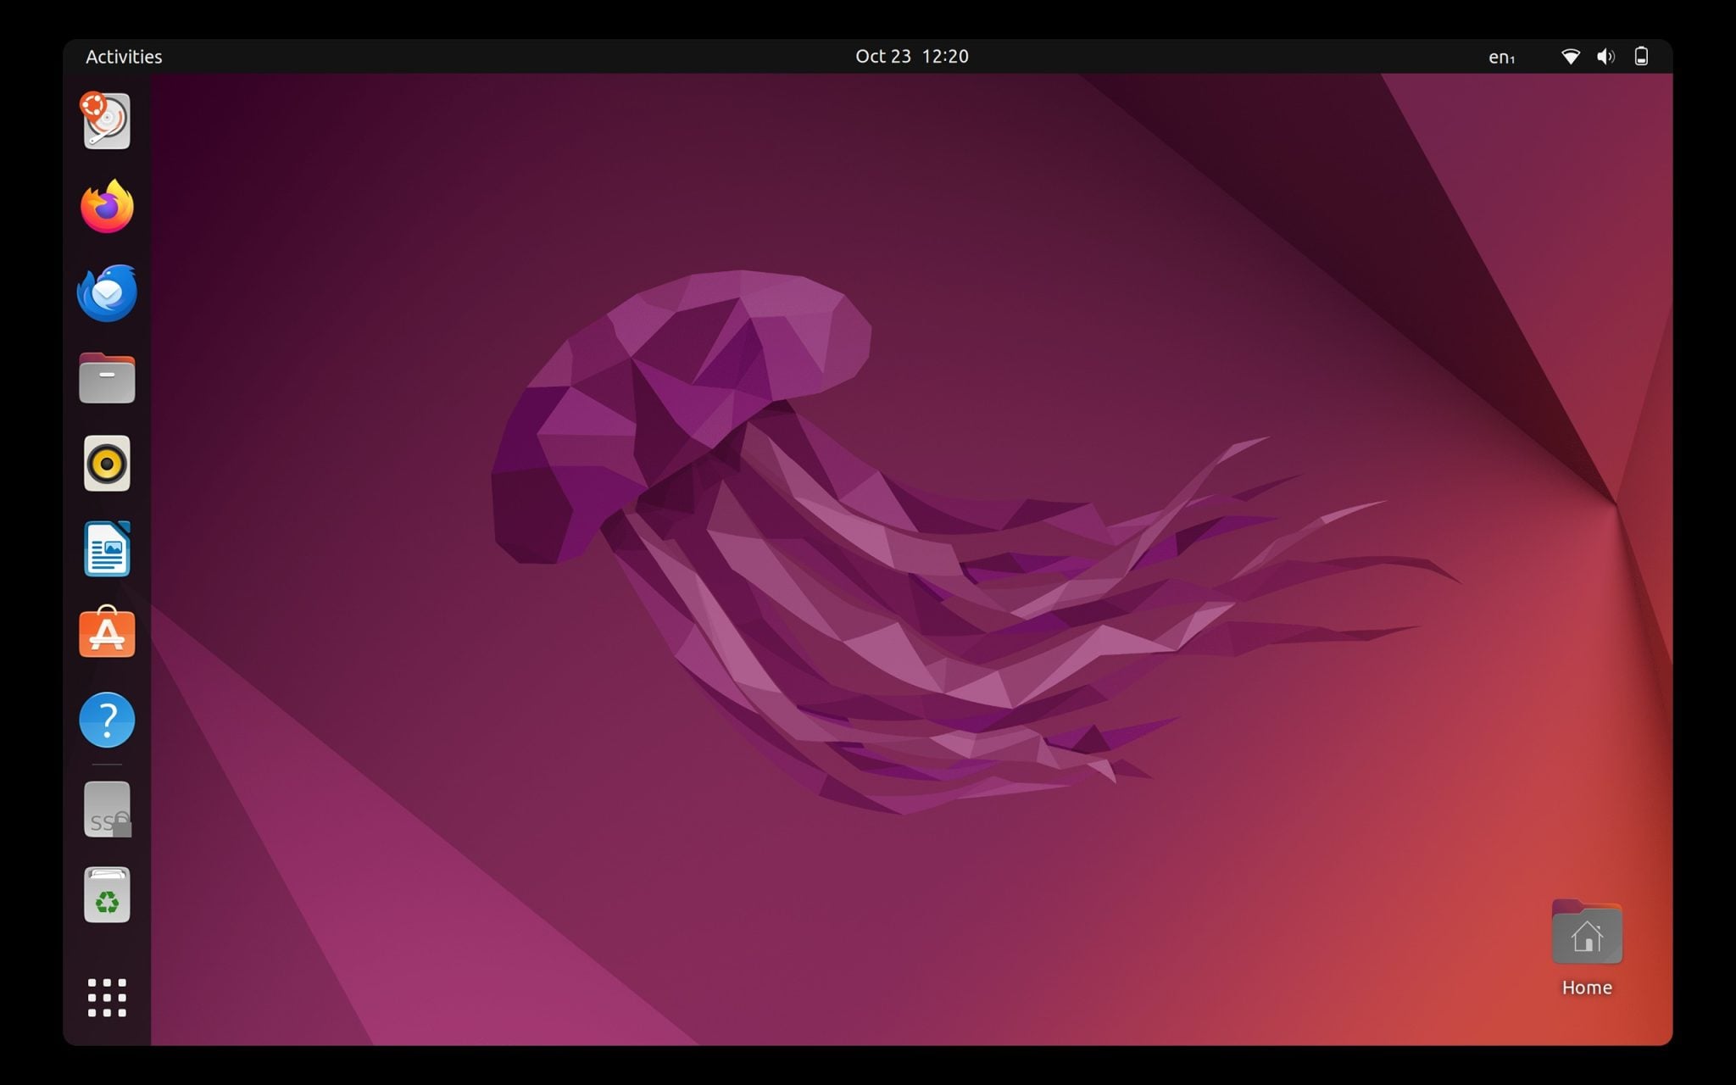Open the Trash bin
Viewport: 1736px width, 1085px height.
107,895
